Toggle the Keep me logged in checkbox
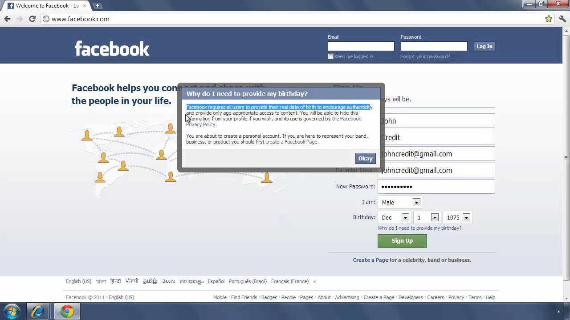This screenshot has width=570, height=320. tap(330, 56)
